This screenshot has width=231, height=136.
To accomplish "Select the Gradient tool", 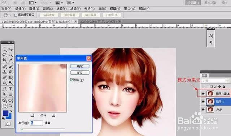I will (10, 77).
